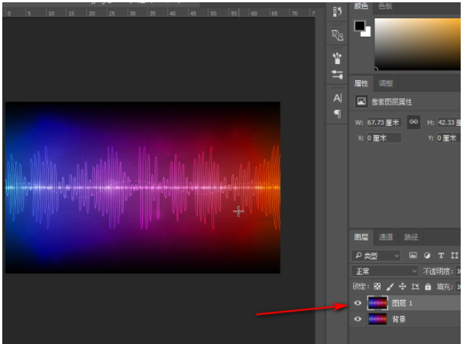
Task: Toggle lock transparent pixels
Action: pyautogui.click(x=377, y=287)
